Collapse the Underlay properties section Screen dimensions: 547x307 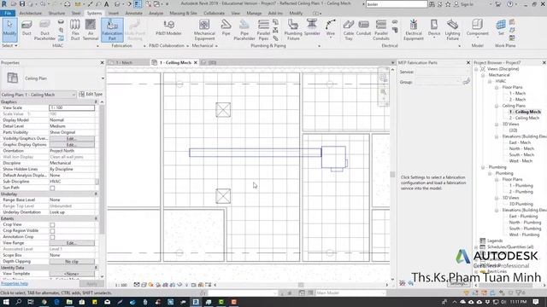click(96, 194)
